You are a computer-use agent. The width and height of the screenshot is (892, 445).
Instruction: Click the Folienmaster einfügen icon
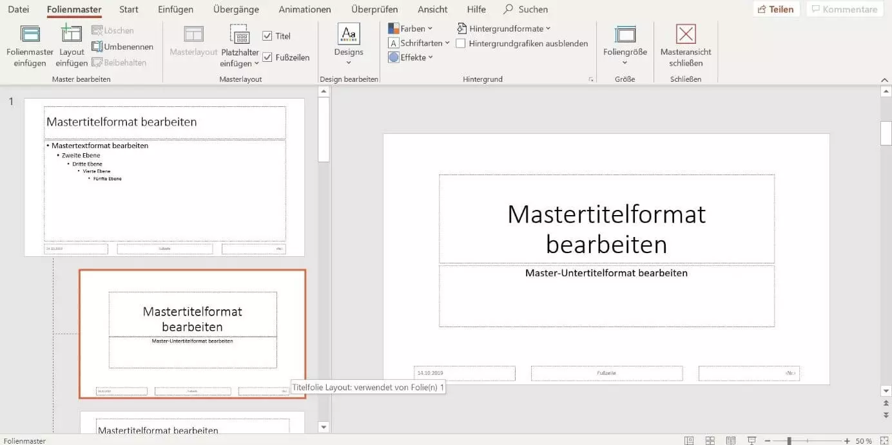click(30, 35)
